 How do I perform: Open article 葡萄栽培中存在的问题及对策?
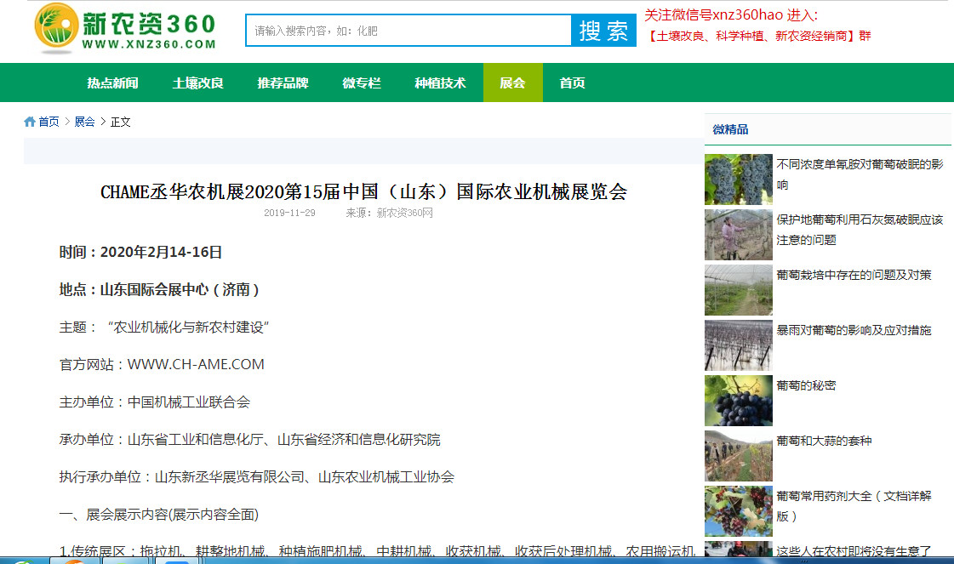coord(854,275)
